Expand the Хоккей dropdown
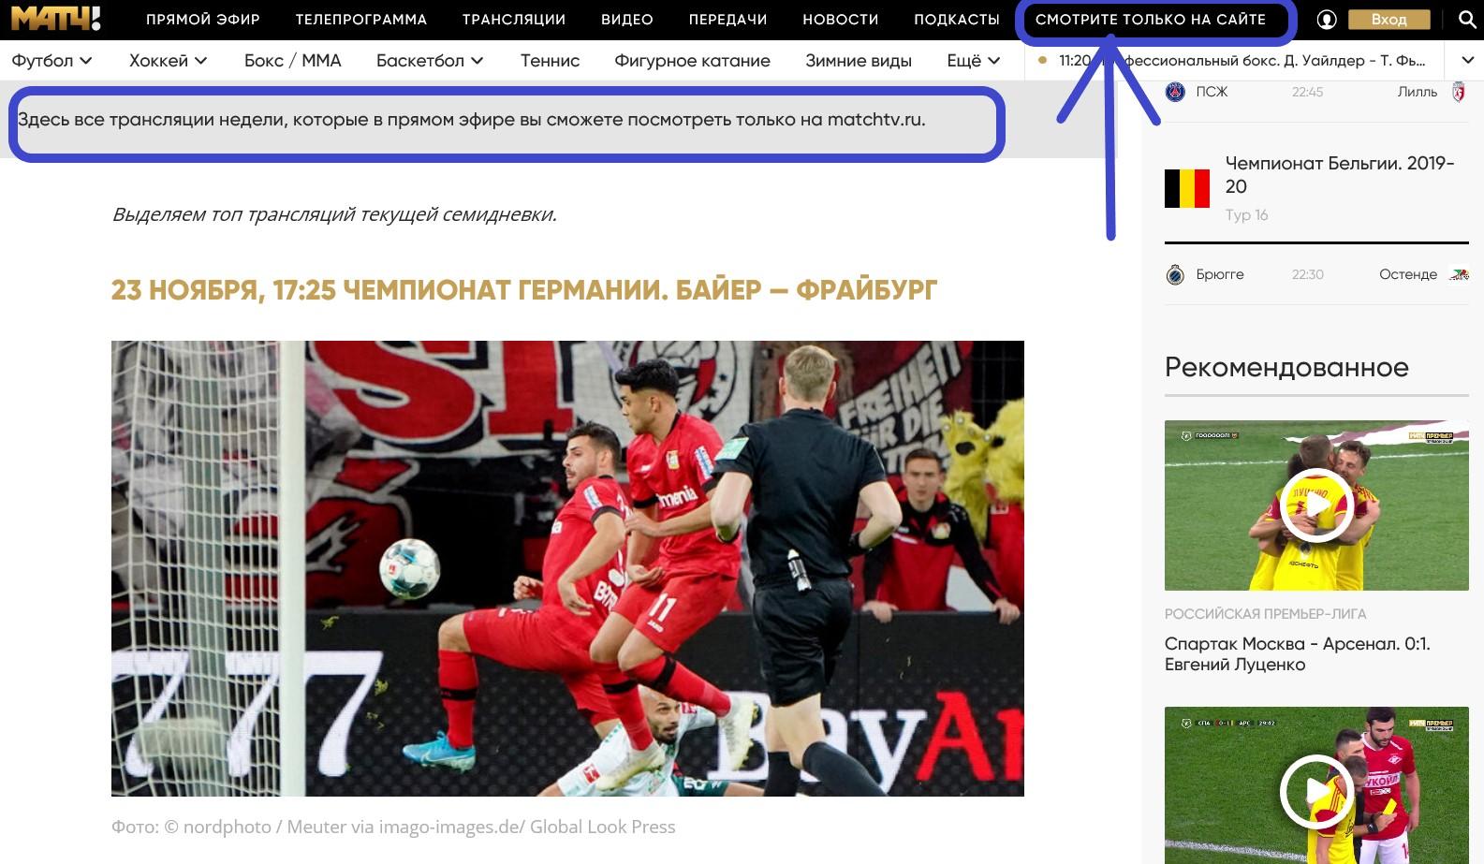Image resolution: width=1484 pixels, height=864 pixels. pyautogui.click(x=168, y=60)
